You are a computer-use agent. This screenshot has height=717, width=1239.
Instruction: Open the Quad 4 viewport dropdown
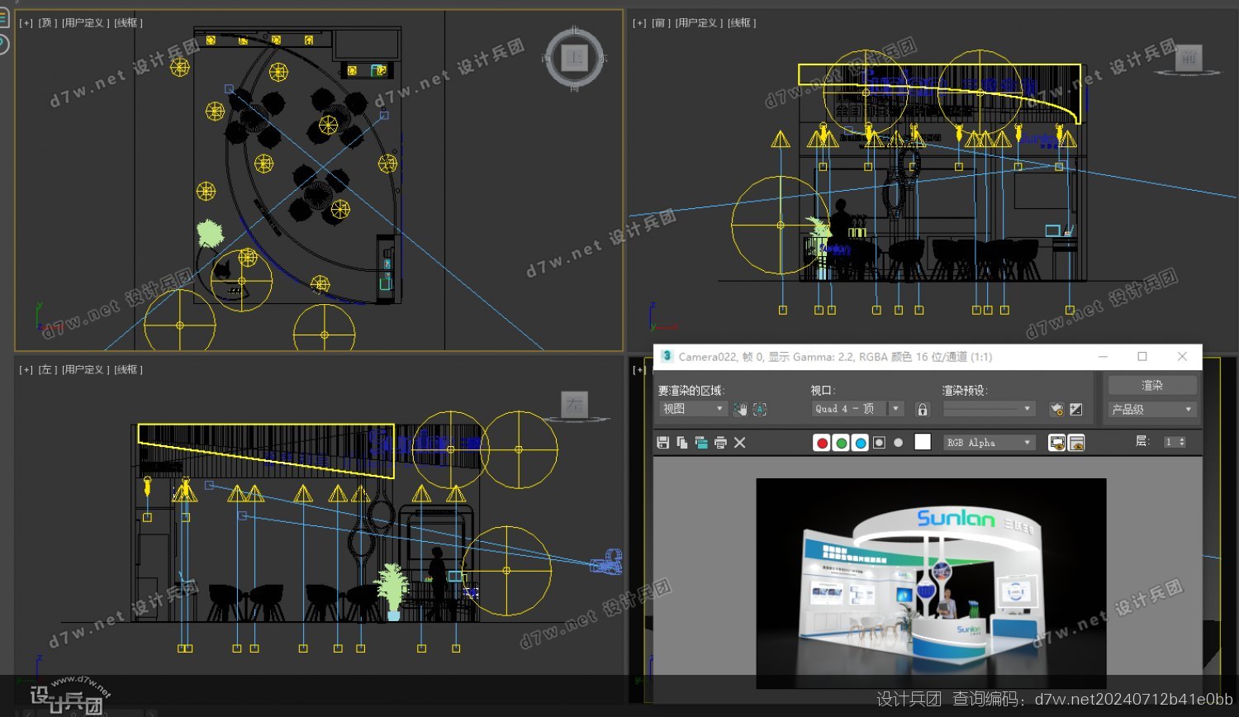pyautogui.click(x=857, y=409)
